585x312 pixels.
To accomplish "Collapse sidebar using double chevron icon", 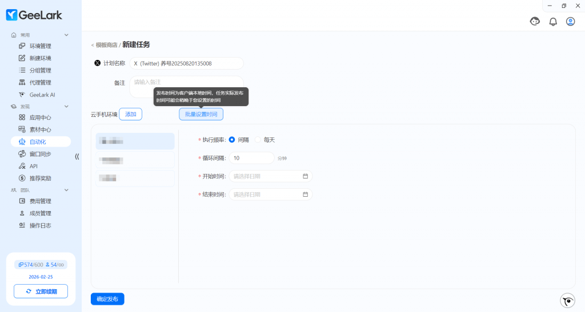I will (x=77, y=156).
